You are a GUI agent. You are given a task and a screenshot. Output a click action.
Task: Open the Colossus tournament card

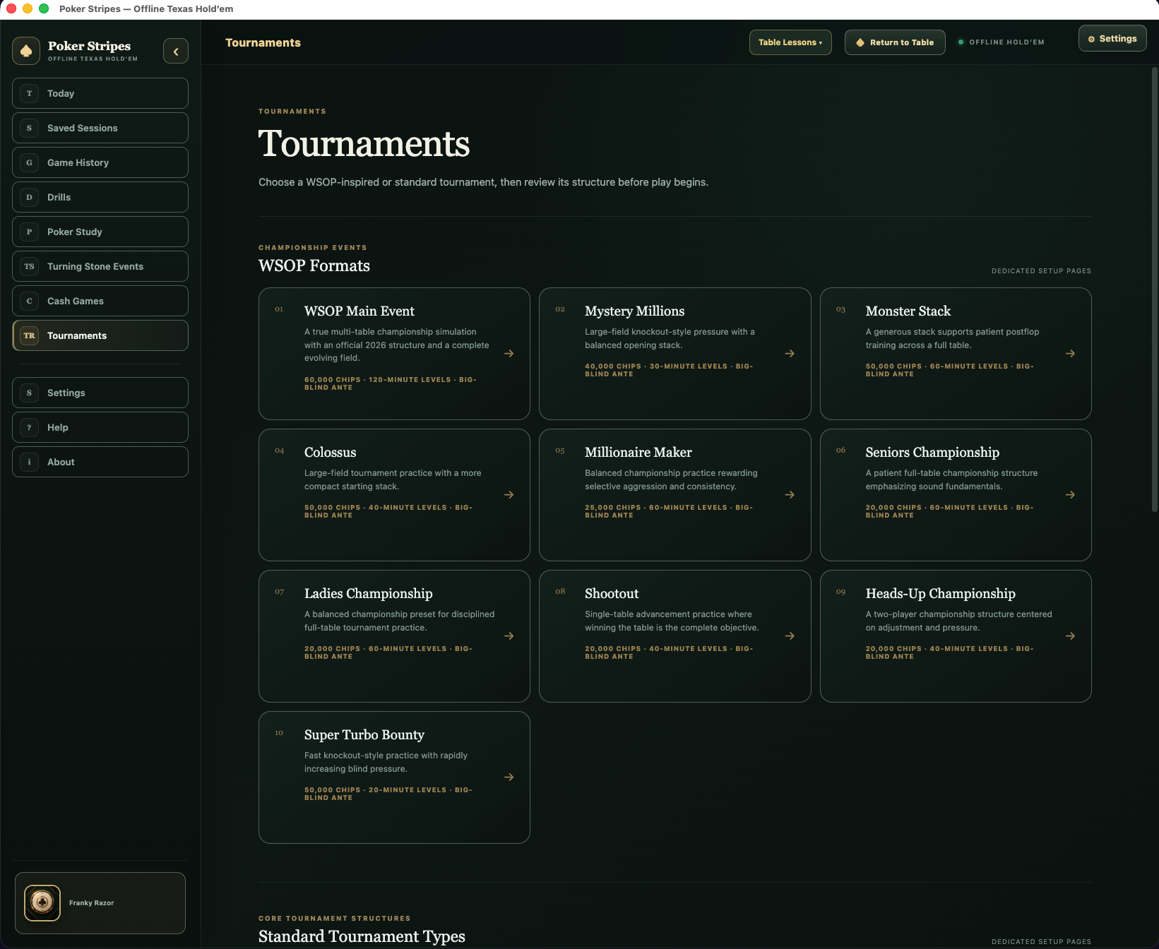click(x=394, y=495)
